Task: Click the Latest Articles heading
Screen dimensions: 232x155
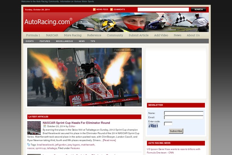Action: [x=38, y=117]
